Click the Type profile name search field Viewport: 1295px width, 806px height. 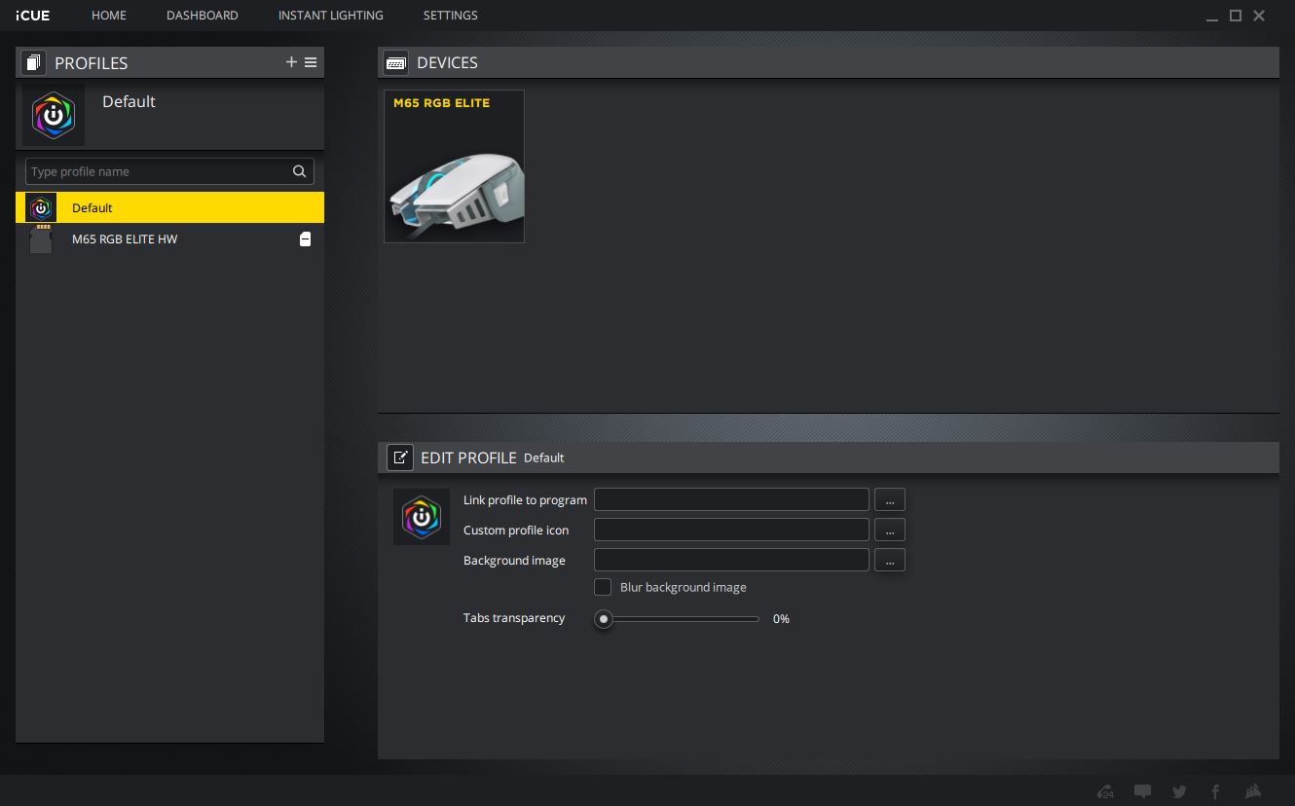169,171
